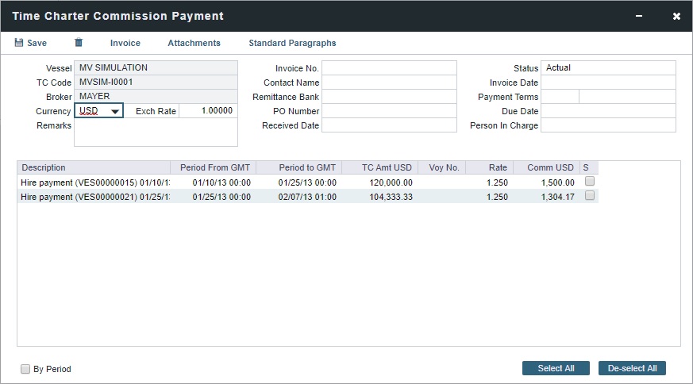Open Standard Paragraphs
The height and width of the screenshot is (384, 693).
[x=292, y=43]
